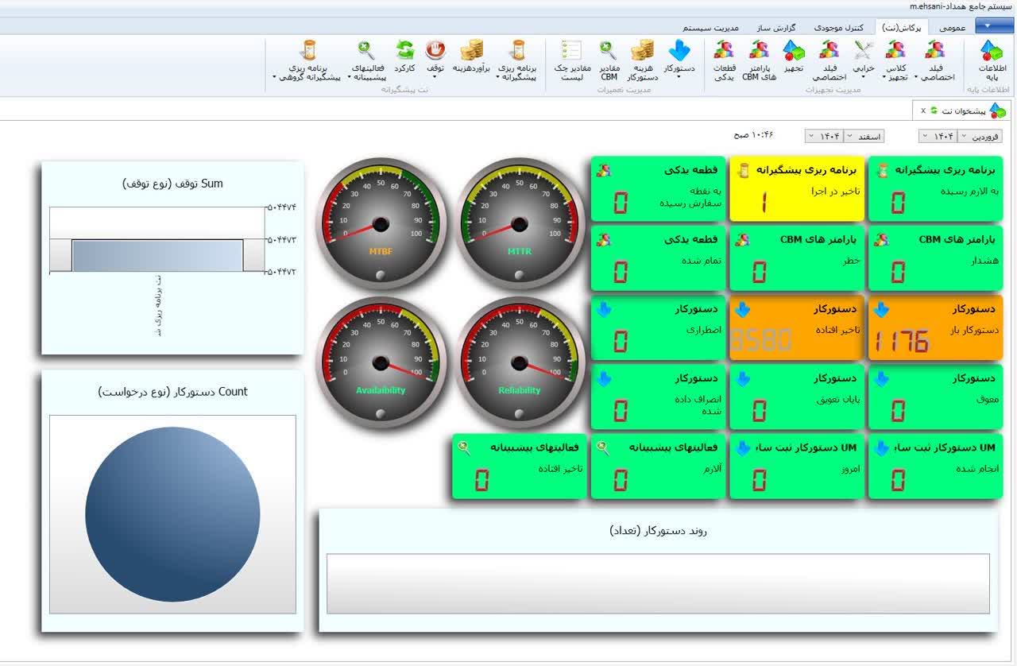Image resolution: width=1017 pixels, height=666 pixels.
Task: Open خرابی (failure) tool in ribbon
Action: coord(864,58)
